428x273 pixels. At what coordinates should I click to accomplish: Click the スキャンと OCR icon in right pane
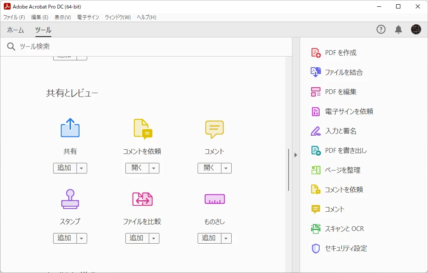pos(316,229)
